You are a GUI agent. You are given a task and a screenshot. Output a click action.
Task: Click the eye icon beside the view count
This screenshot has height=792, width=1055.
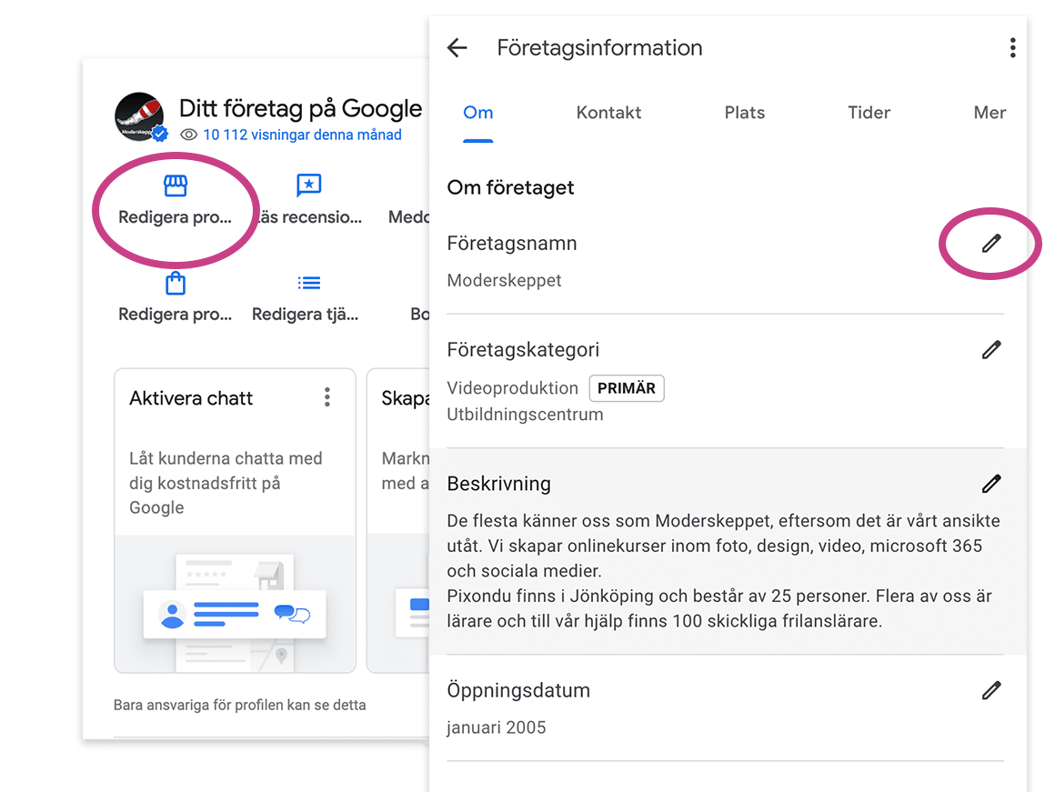click(x=189, y=135)
